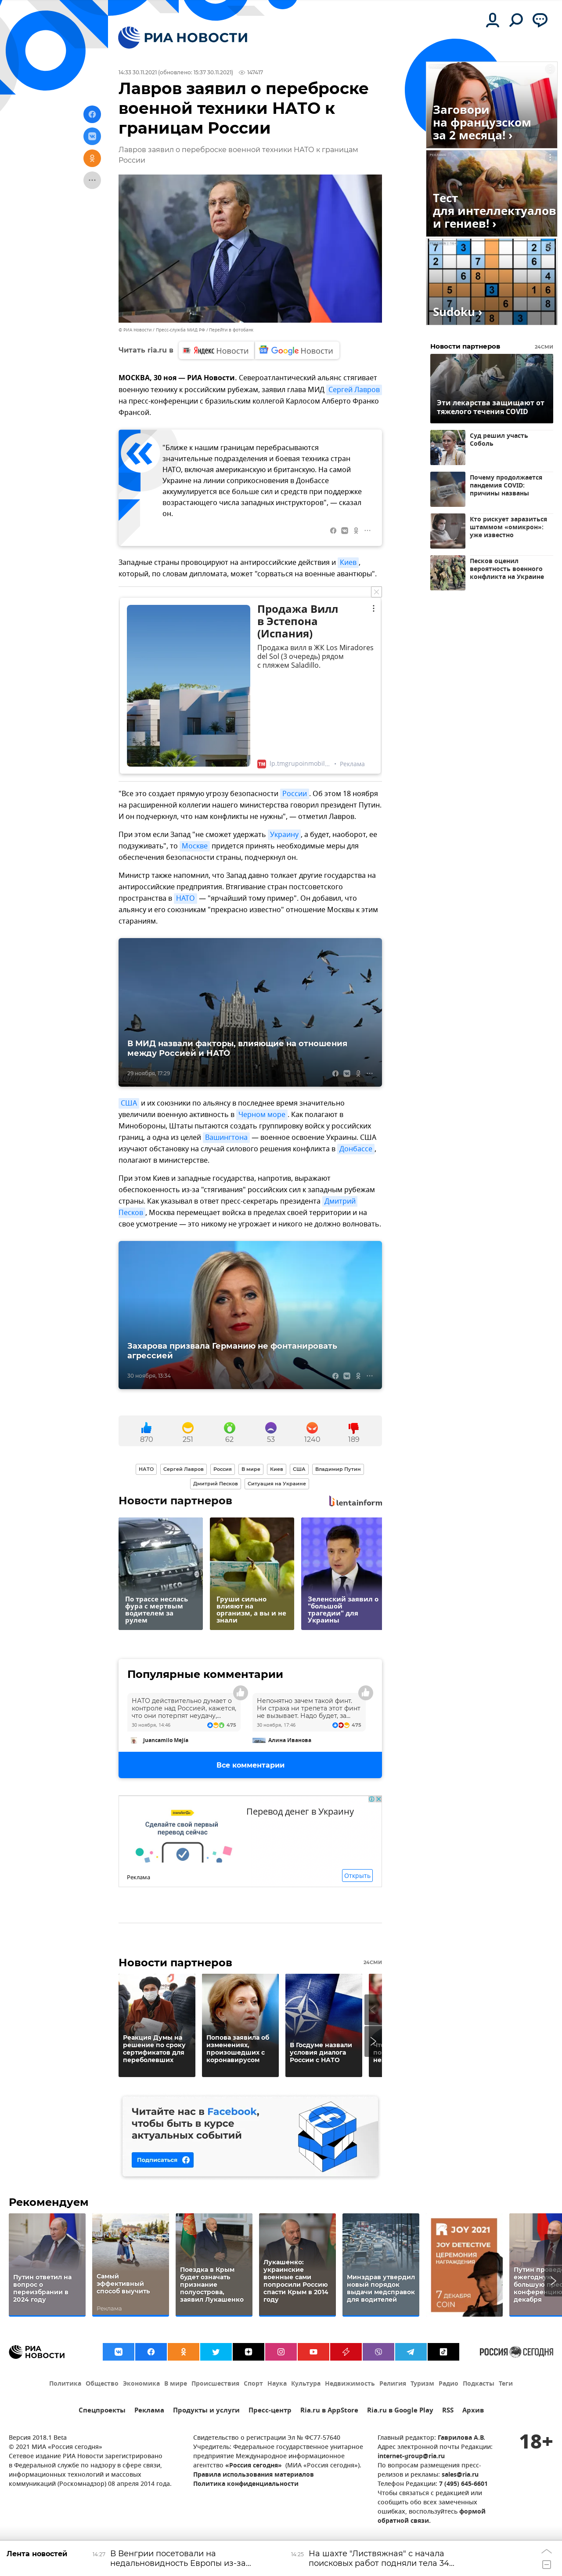Follow the Черном море link
Viewport: 562px width, 2576px height.
click(262, 1114)
